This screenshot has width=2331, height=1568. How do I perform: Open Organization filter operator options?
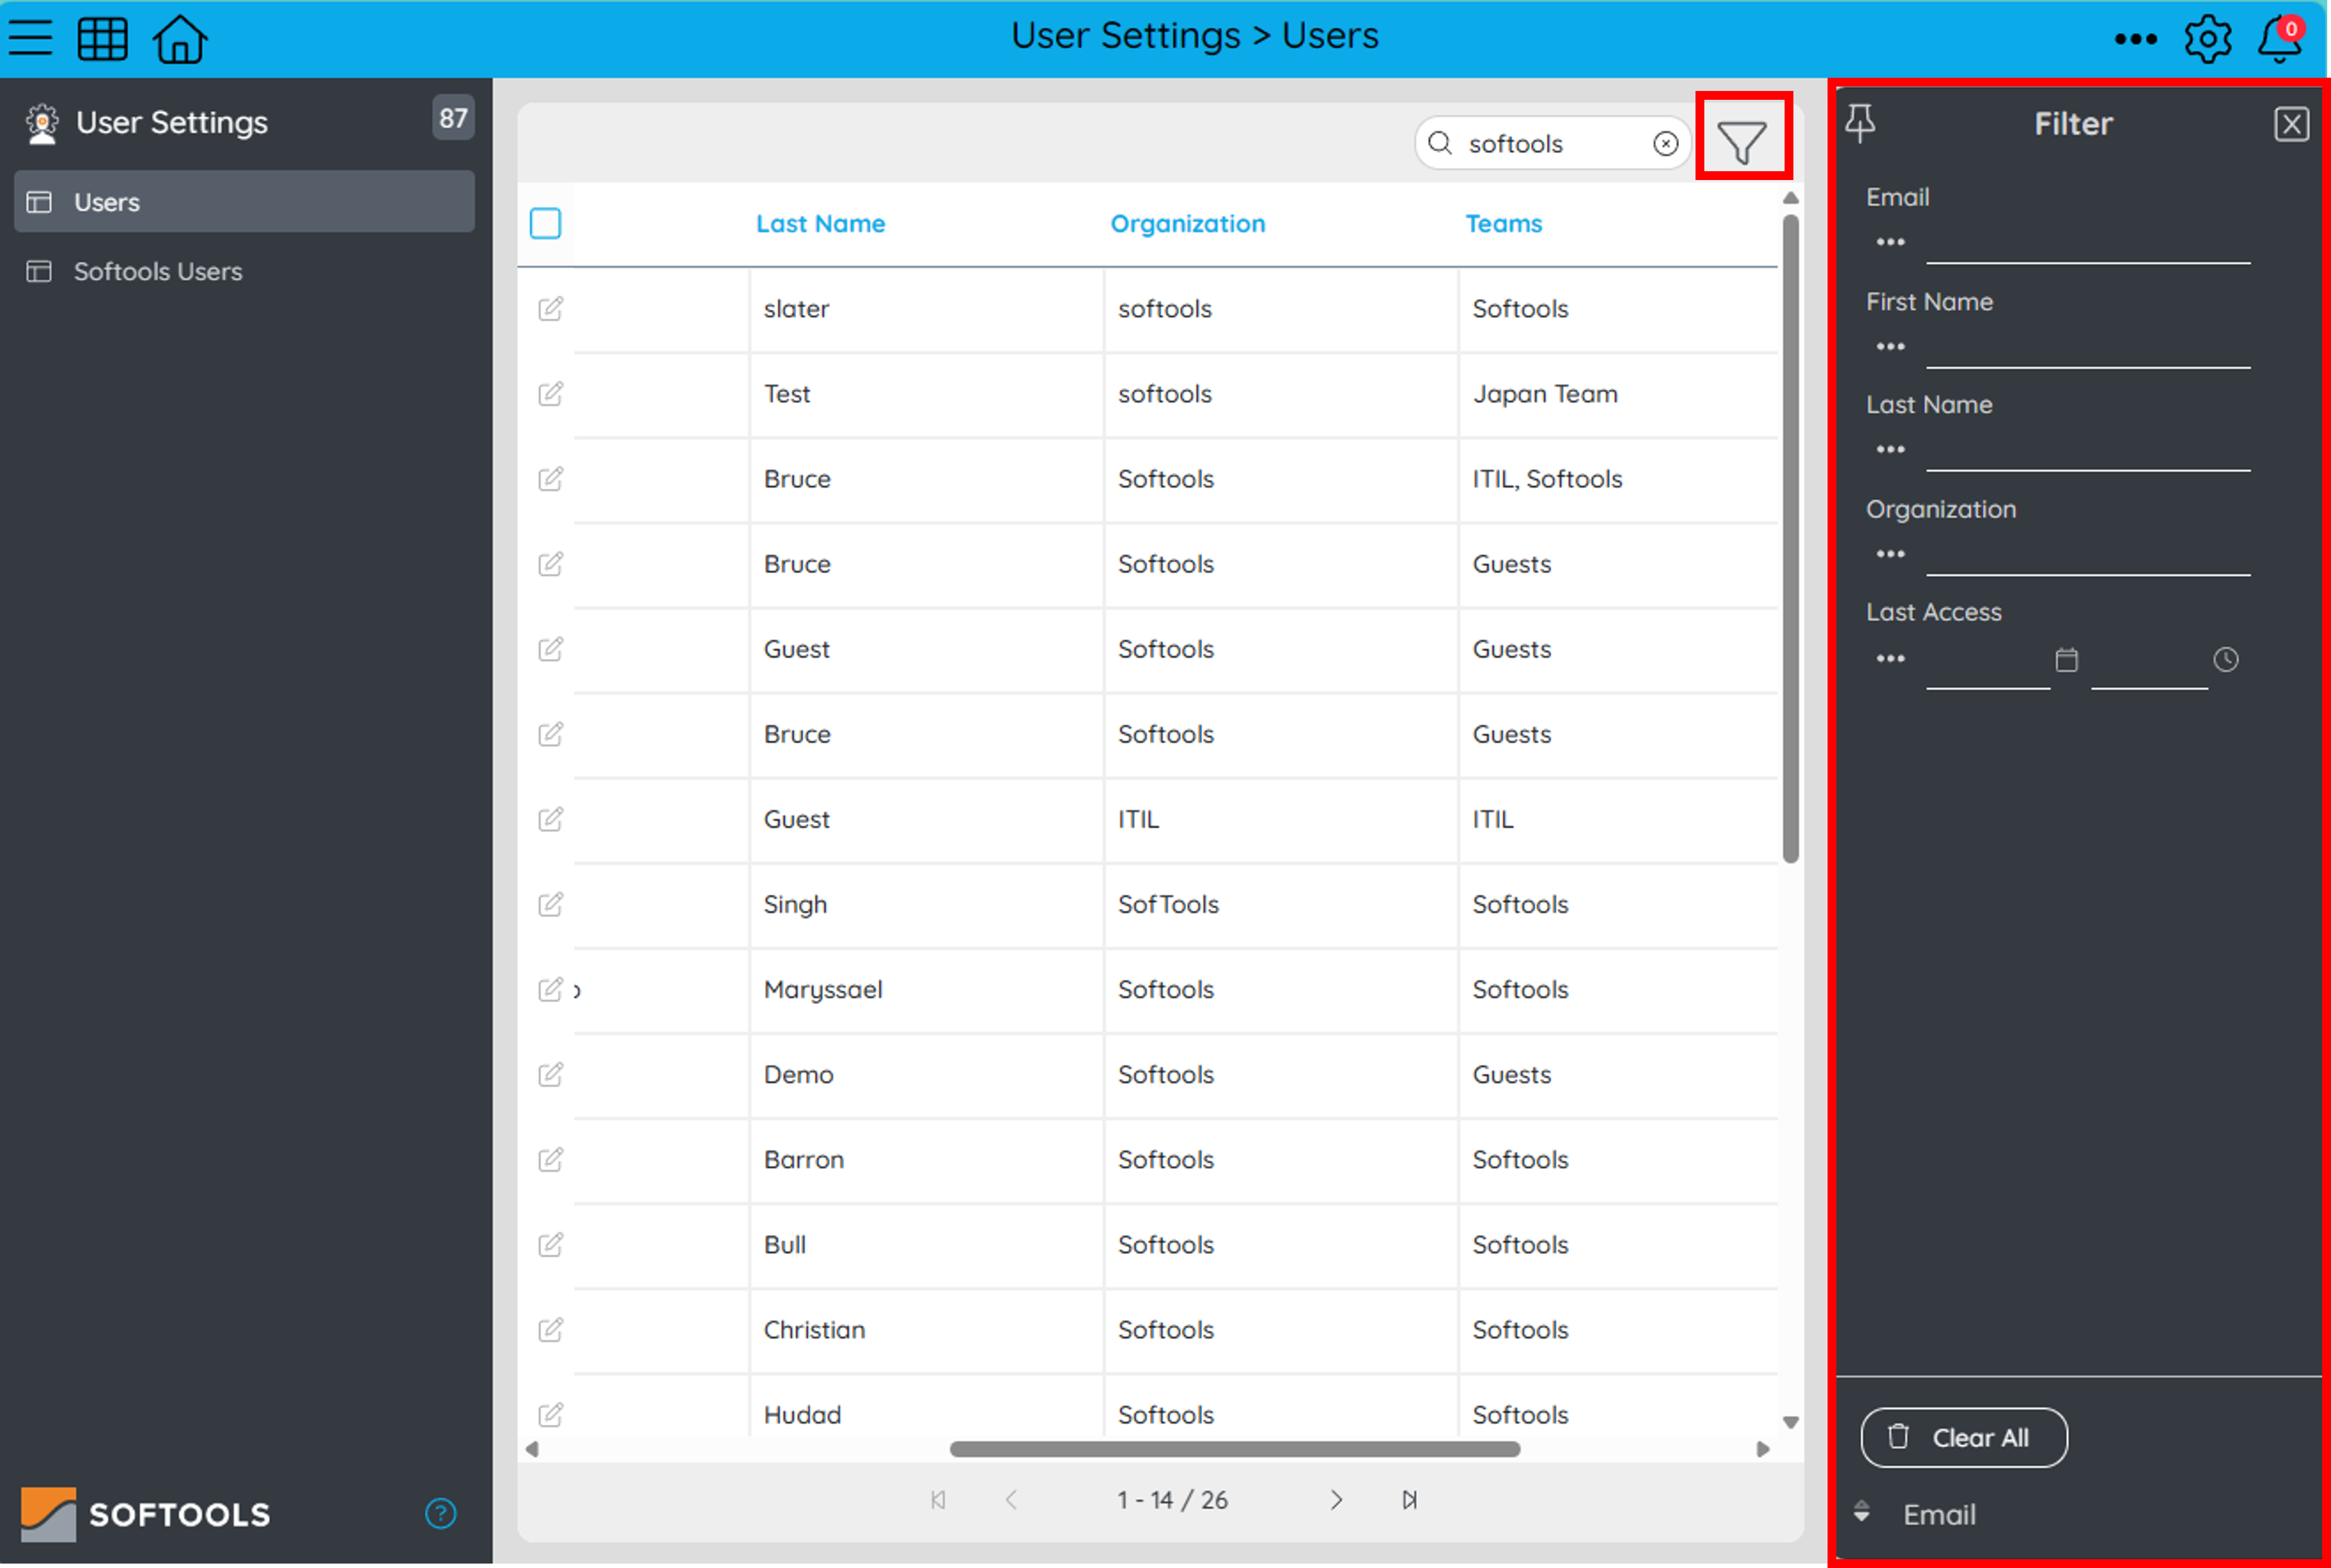coord(1890,554)
